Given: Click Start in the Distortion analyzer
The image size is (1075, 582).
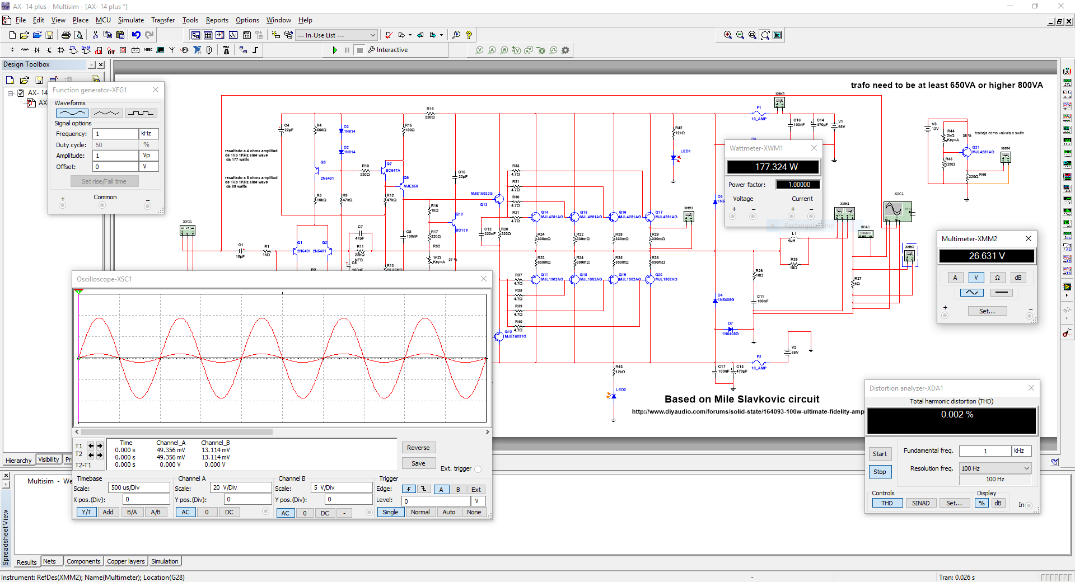Looking at the screenshot, I should [x=880, y=454].
